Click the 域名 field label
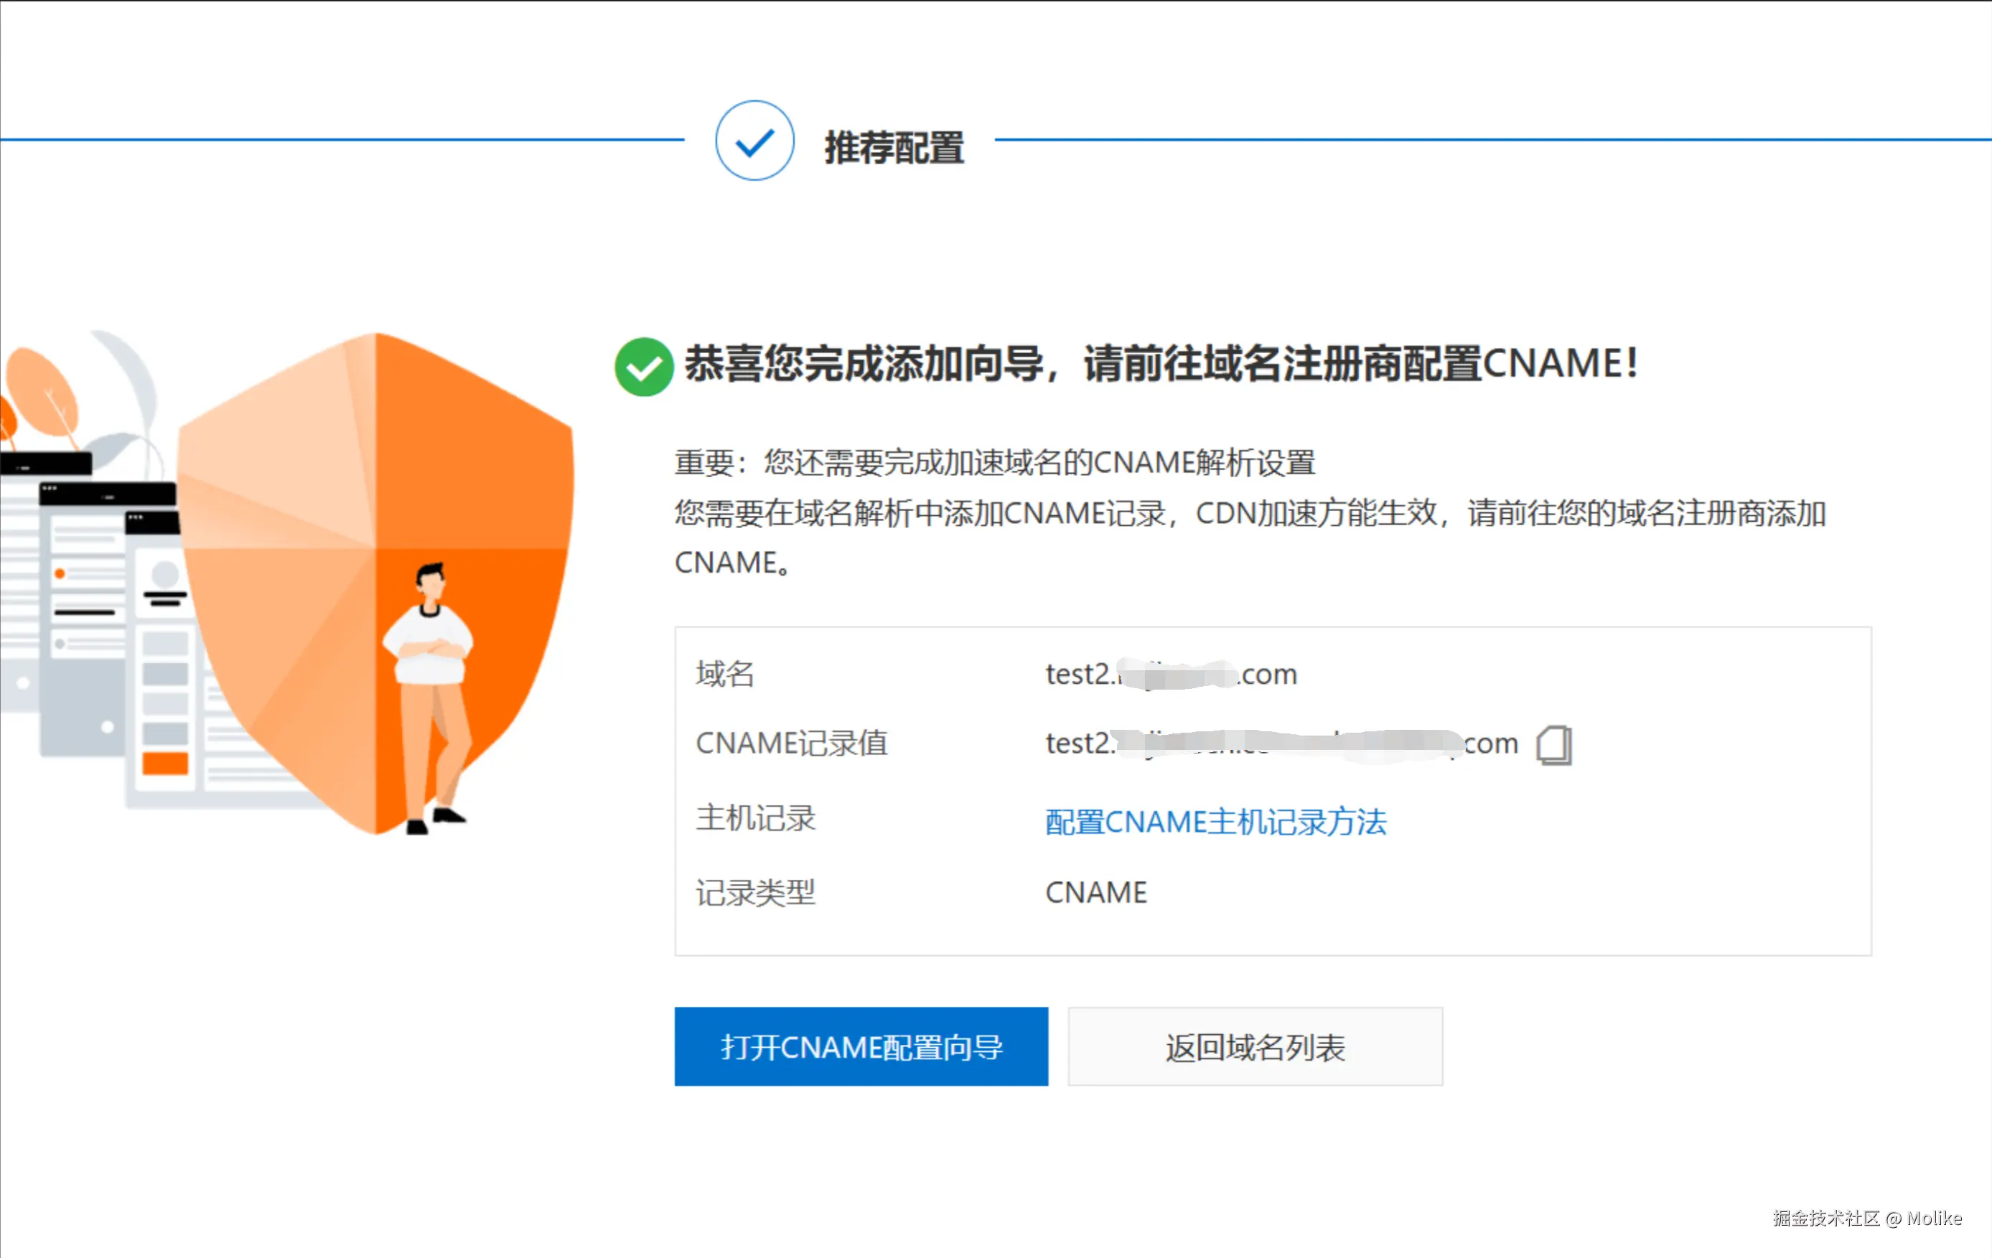This screenshot has width=1992, height=1258. 725,674
